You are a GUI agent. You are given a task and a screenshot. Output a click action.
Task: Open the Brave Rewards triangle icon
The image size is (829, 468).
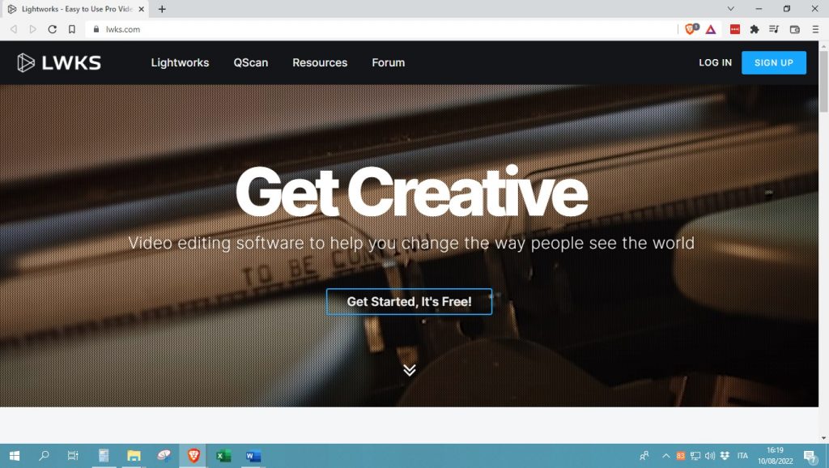[711, 30]
